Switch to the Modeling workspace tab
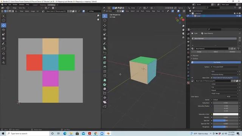 point(43,5)
